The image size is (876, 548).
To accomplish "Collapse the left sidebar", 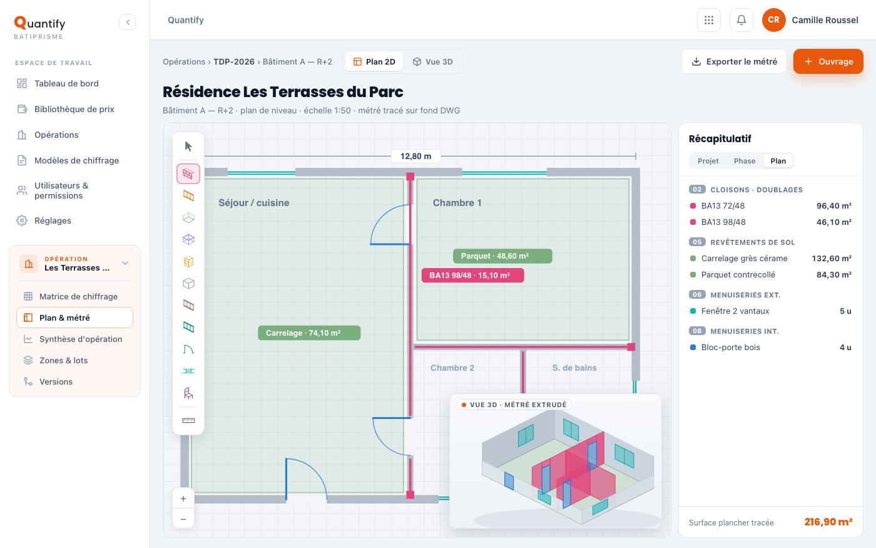I will coord(128,22).
